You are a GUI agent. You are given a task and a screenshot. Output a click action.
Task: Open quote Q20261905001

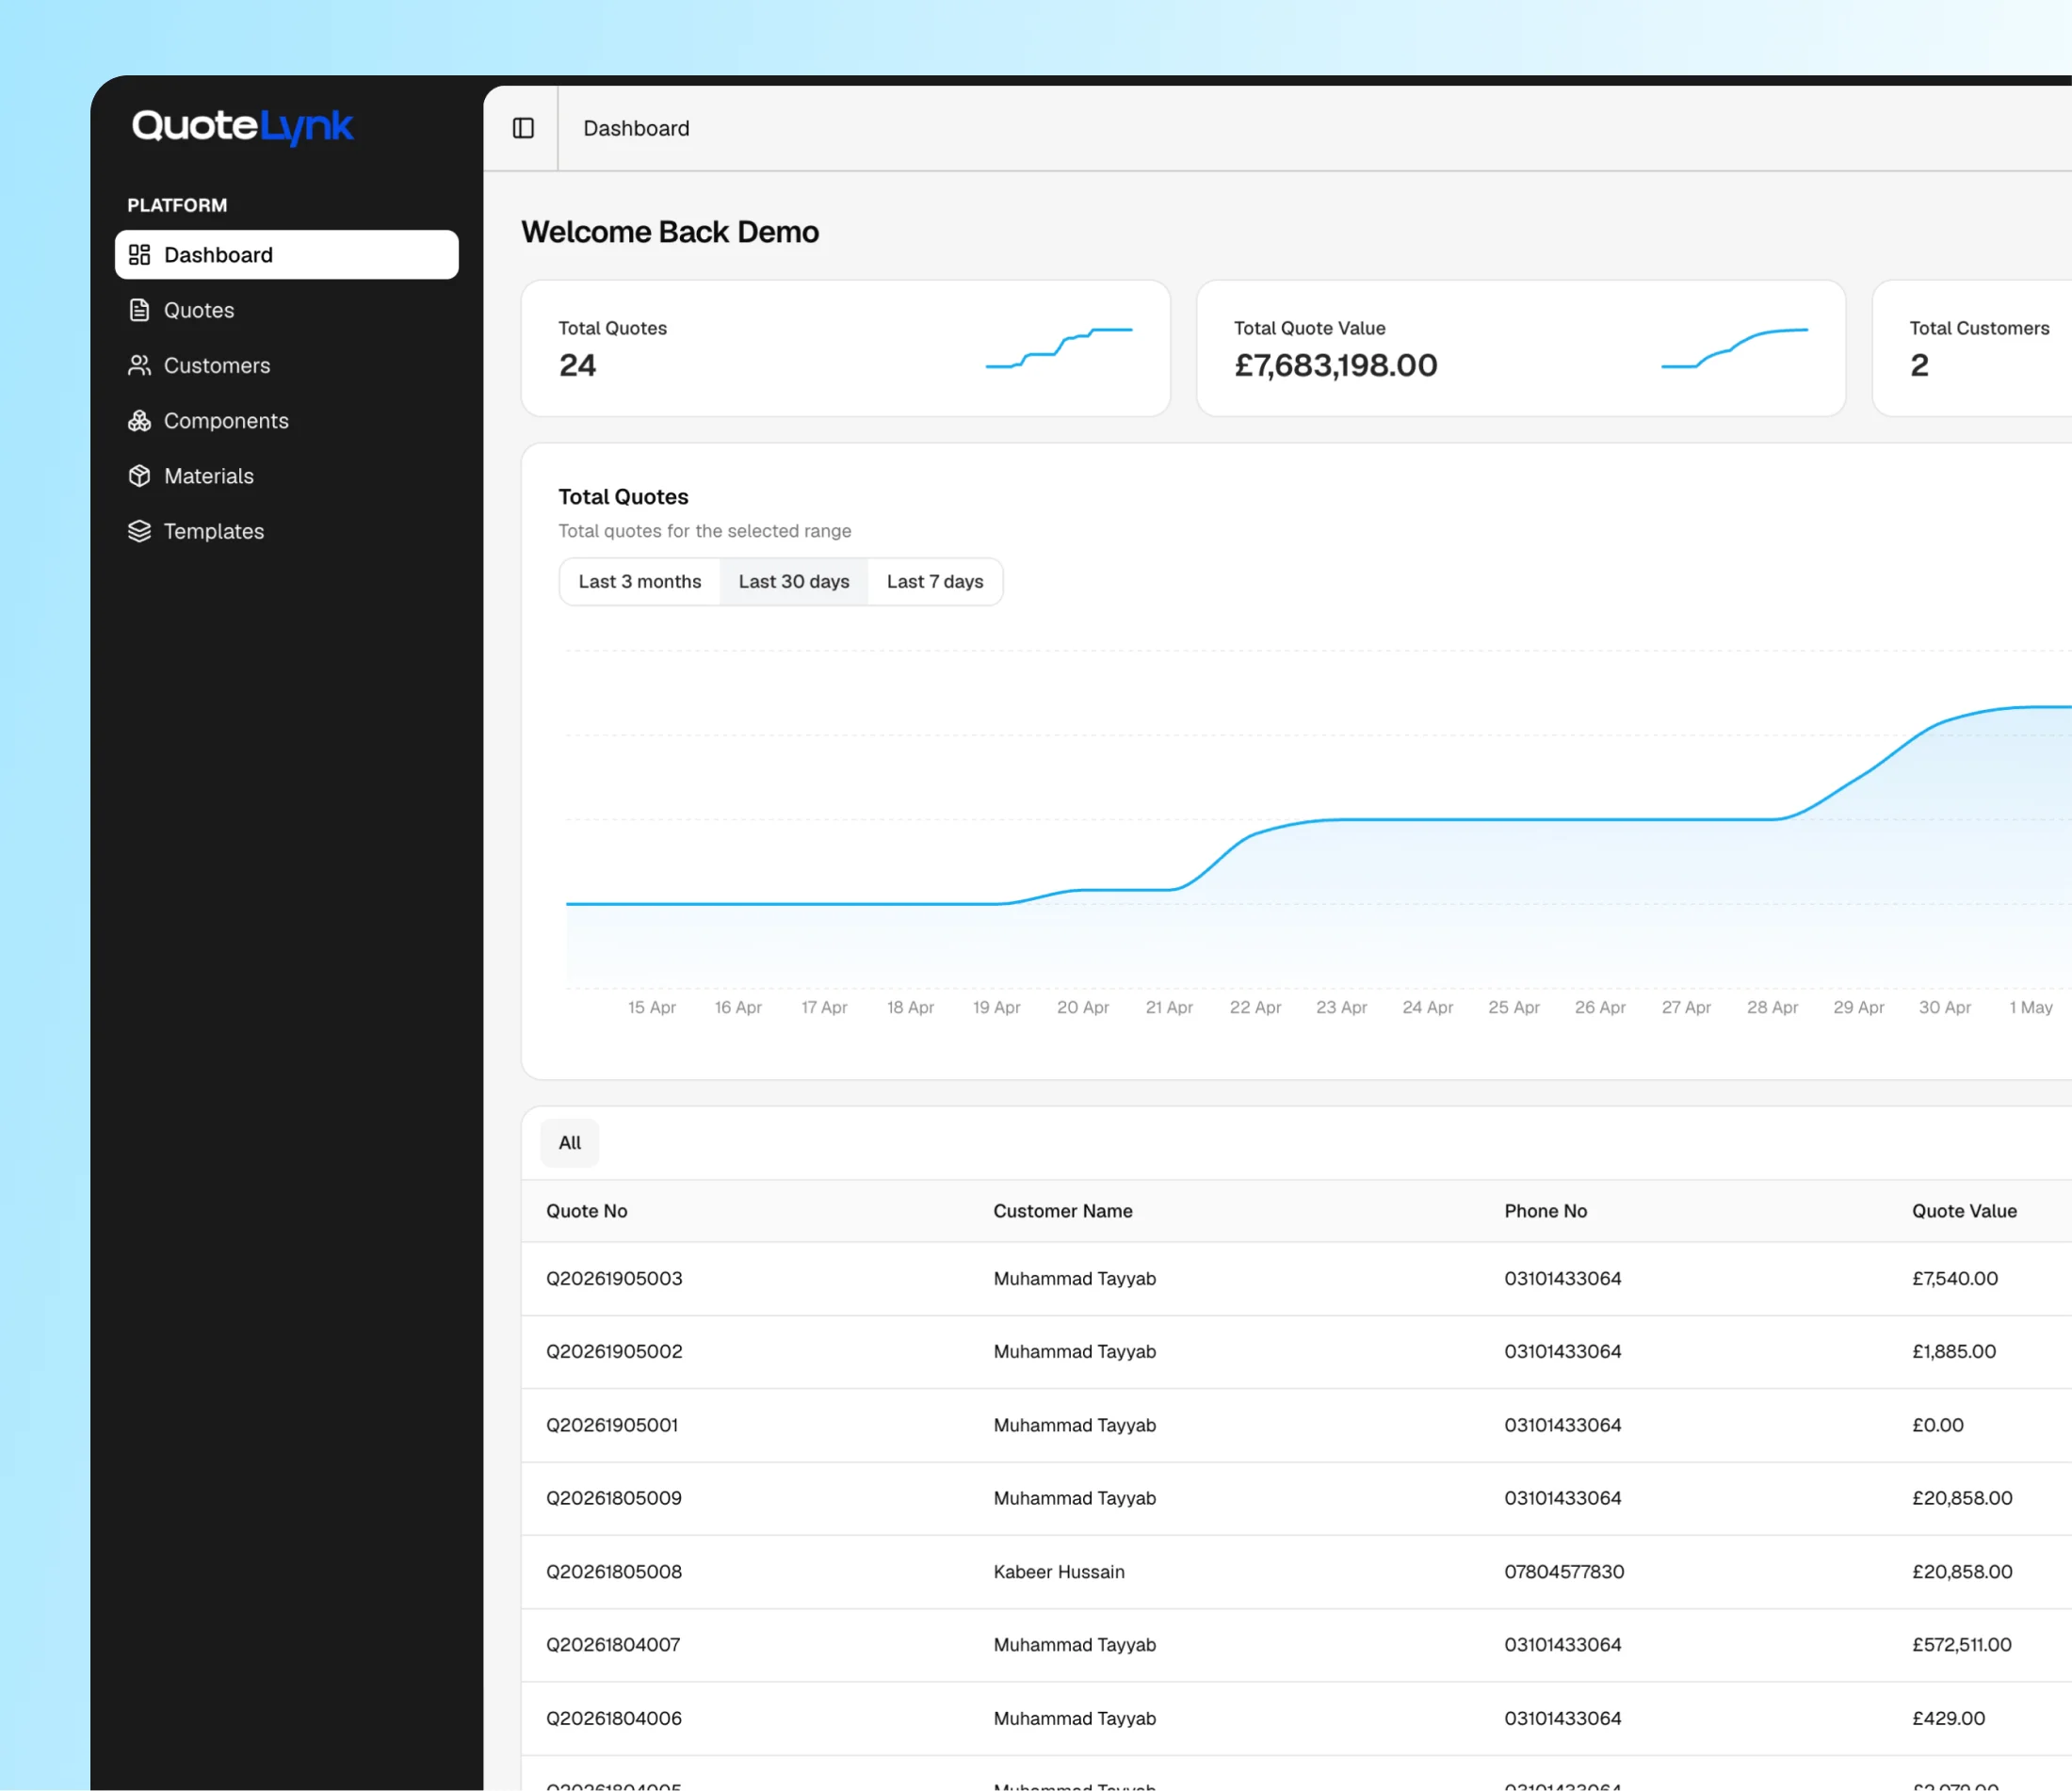[x=612, y=1425]
